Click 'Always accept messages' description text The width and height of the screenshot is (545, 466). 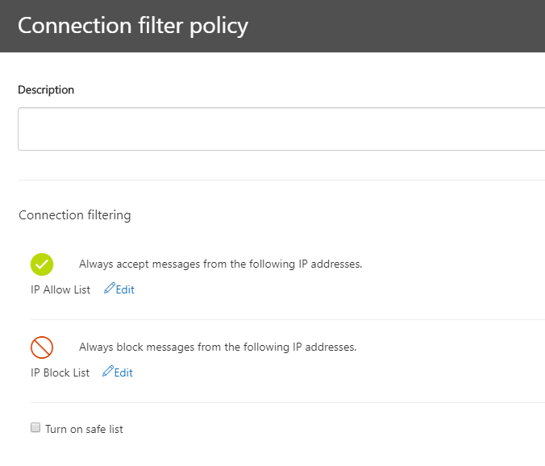(x=220, y=264)
